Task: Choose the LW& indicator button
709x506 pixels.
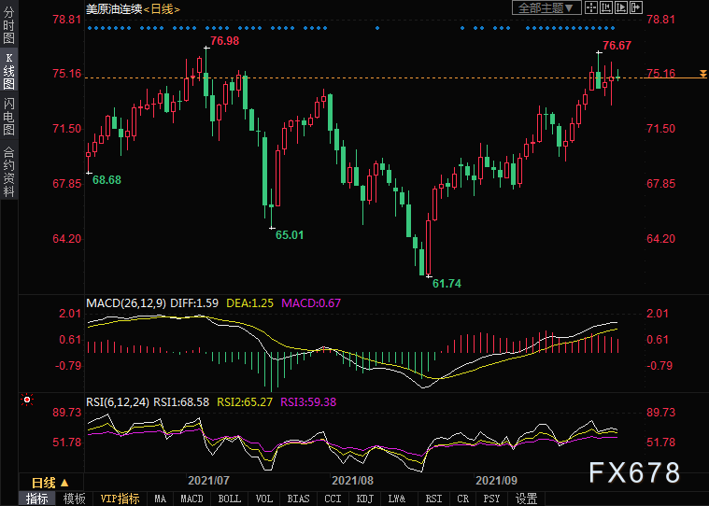Action: coord(397,499)
